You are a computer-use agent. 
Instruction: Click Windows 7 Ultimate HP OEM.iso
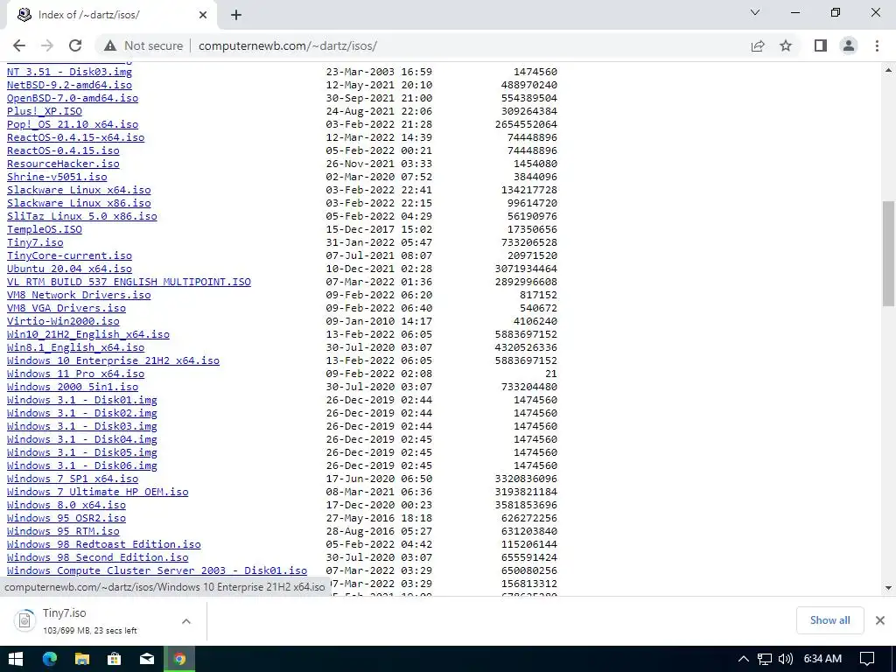point(98,492)
